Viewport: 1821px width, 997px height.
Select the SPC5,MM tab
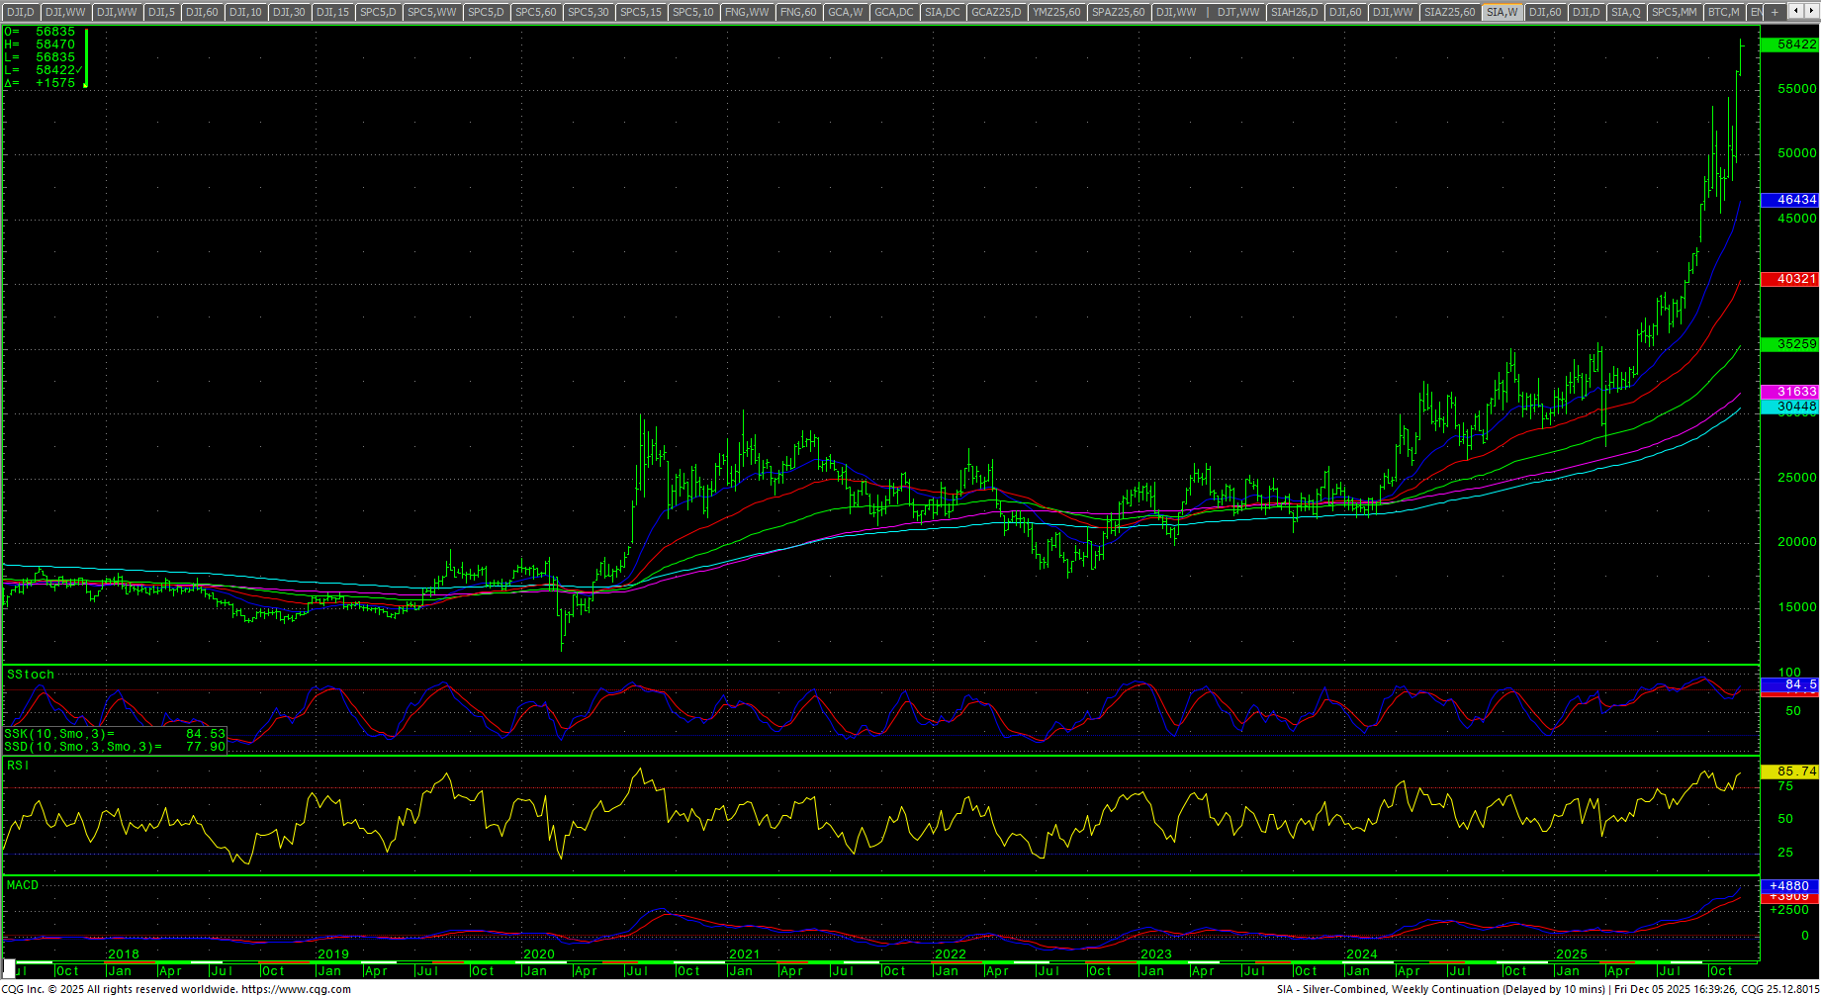(x=1675, y=12)
